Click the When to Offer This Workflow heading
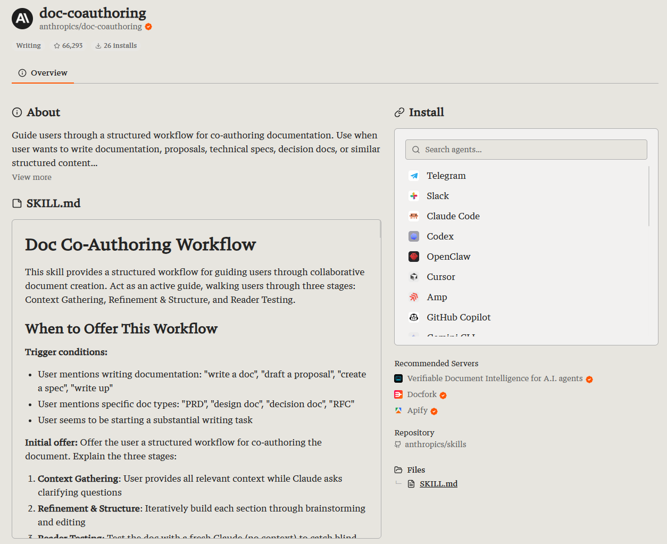Screen dimensions: 667x544 pyautogui.click(x=121, y=328)
